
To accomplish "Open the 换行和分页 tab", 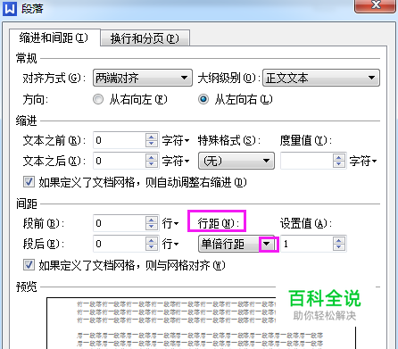I will point(145,38).
